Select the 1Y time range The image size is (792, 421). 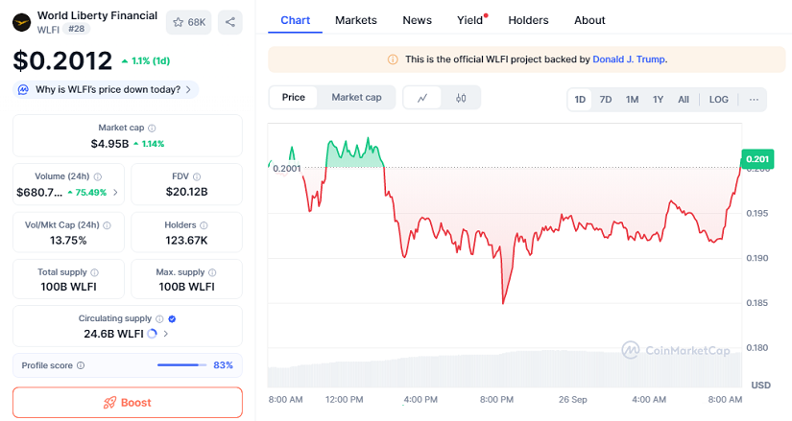pos(658,100)
